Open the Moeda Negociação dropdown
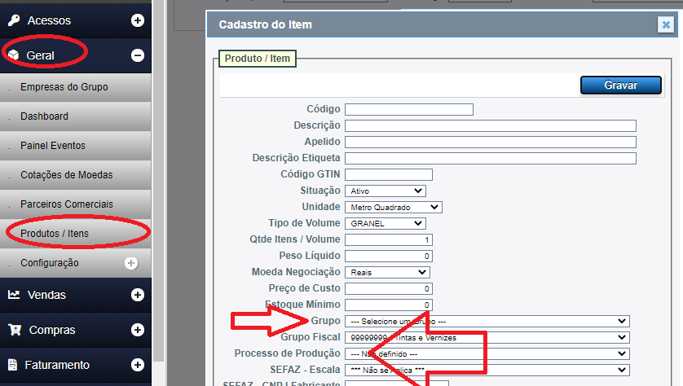 click(387, 272)
